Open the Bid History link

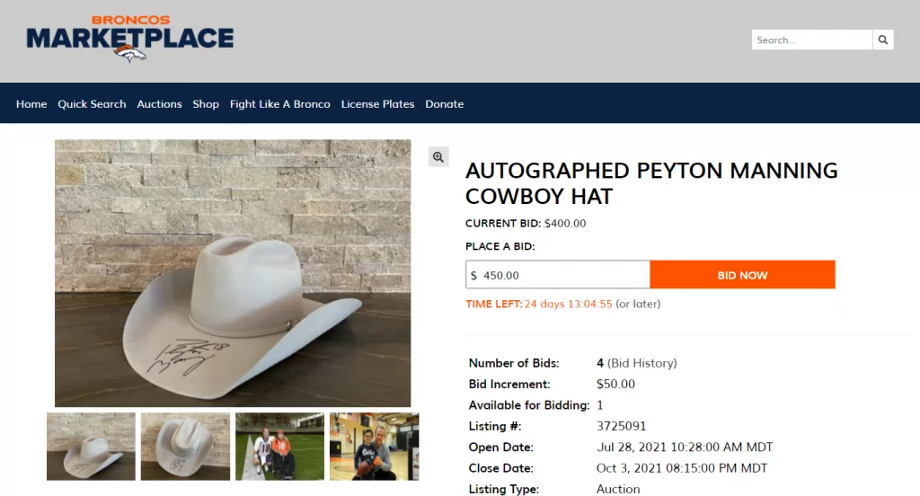point(641,363)
